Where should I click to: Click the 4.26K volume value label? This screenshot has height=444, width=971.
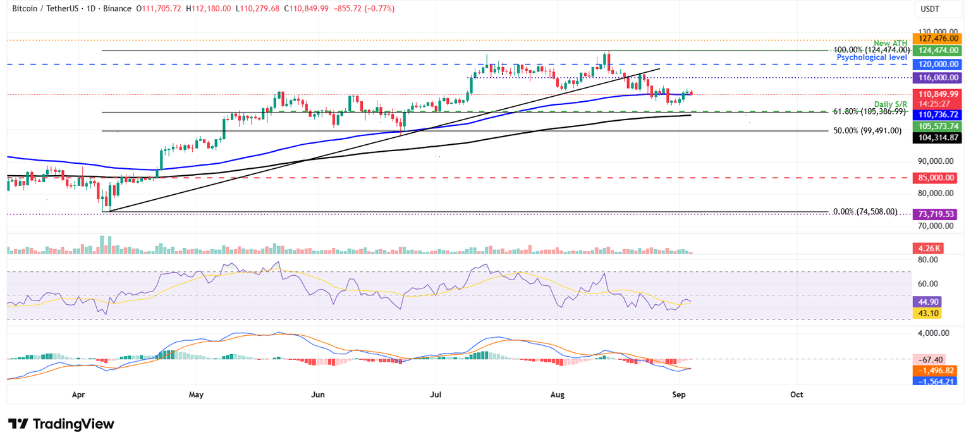927,249
